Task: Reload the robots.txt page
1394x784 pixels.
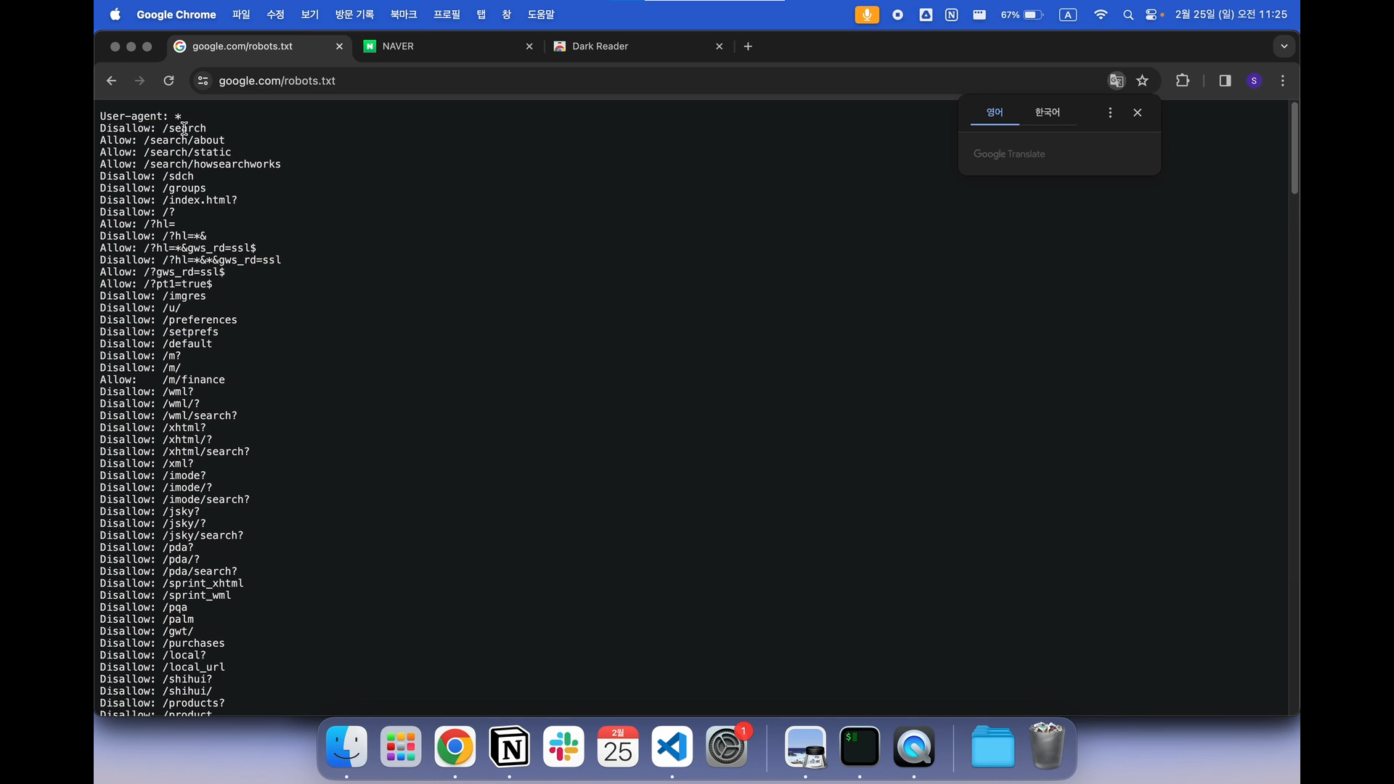Action: pos(168,81)
